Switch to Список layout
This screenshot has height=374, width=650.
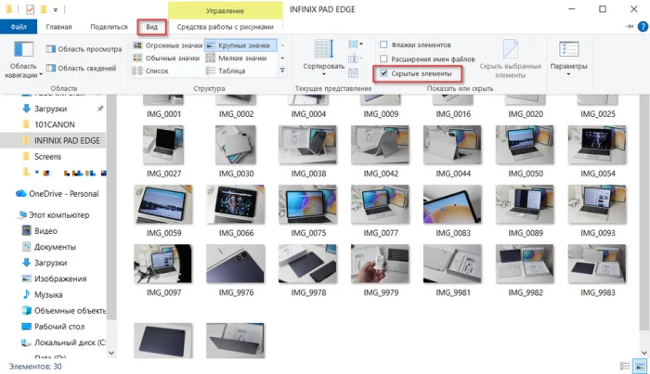pos(150,71)
